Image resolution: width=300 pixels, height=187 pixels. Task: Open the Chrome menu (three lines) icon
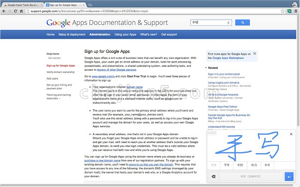click(x=296, y=11)
